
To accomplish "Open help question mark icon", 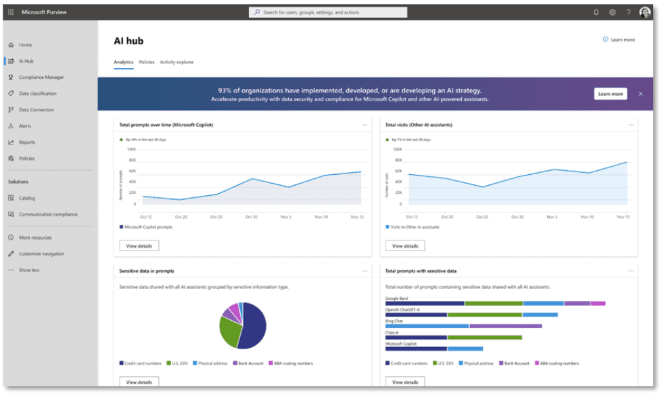I will (628, 12).
